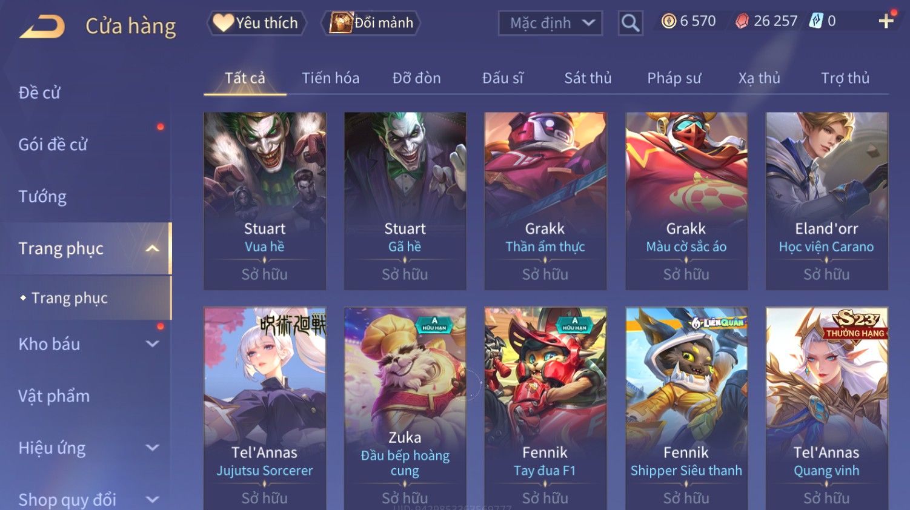This screenshot has height=510, width=910.
Task: Select the Tel'Annas Quang vinh skin card
Action: [826, 408]
